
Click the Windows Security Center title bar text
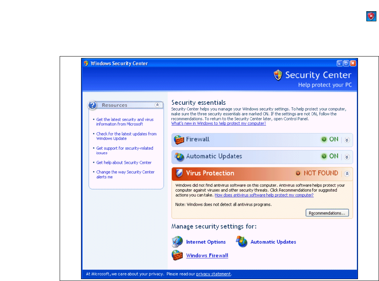coord(119,63)
